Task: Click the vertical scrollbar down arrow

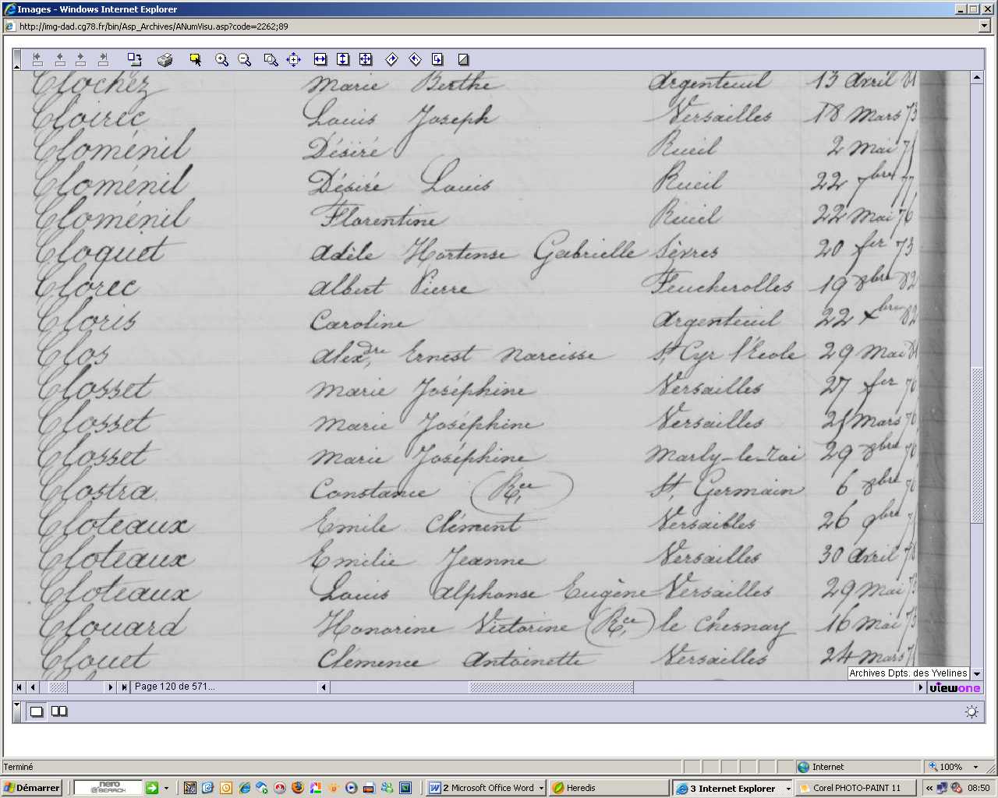Action: point(977,673)
